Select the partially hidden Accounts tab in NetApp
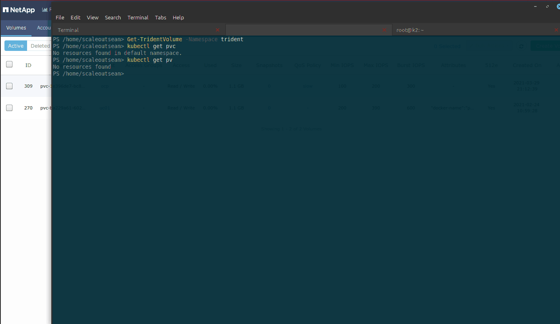The height and width of the screenshot is (324, 560). tap(44, 28)
